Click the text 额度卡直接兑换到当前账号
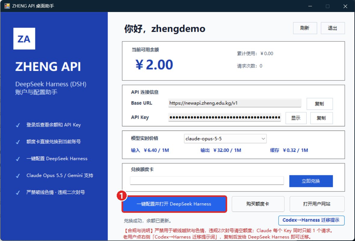 (x=54, y=142)
